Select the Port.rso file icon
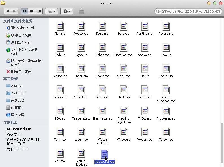The width and height of the screenshot is (224, 167). (124, 26)
